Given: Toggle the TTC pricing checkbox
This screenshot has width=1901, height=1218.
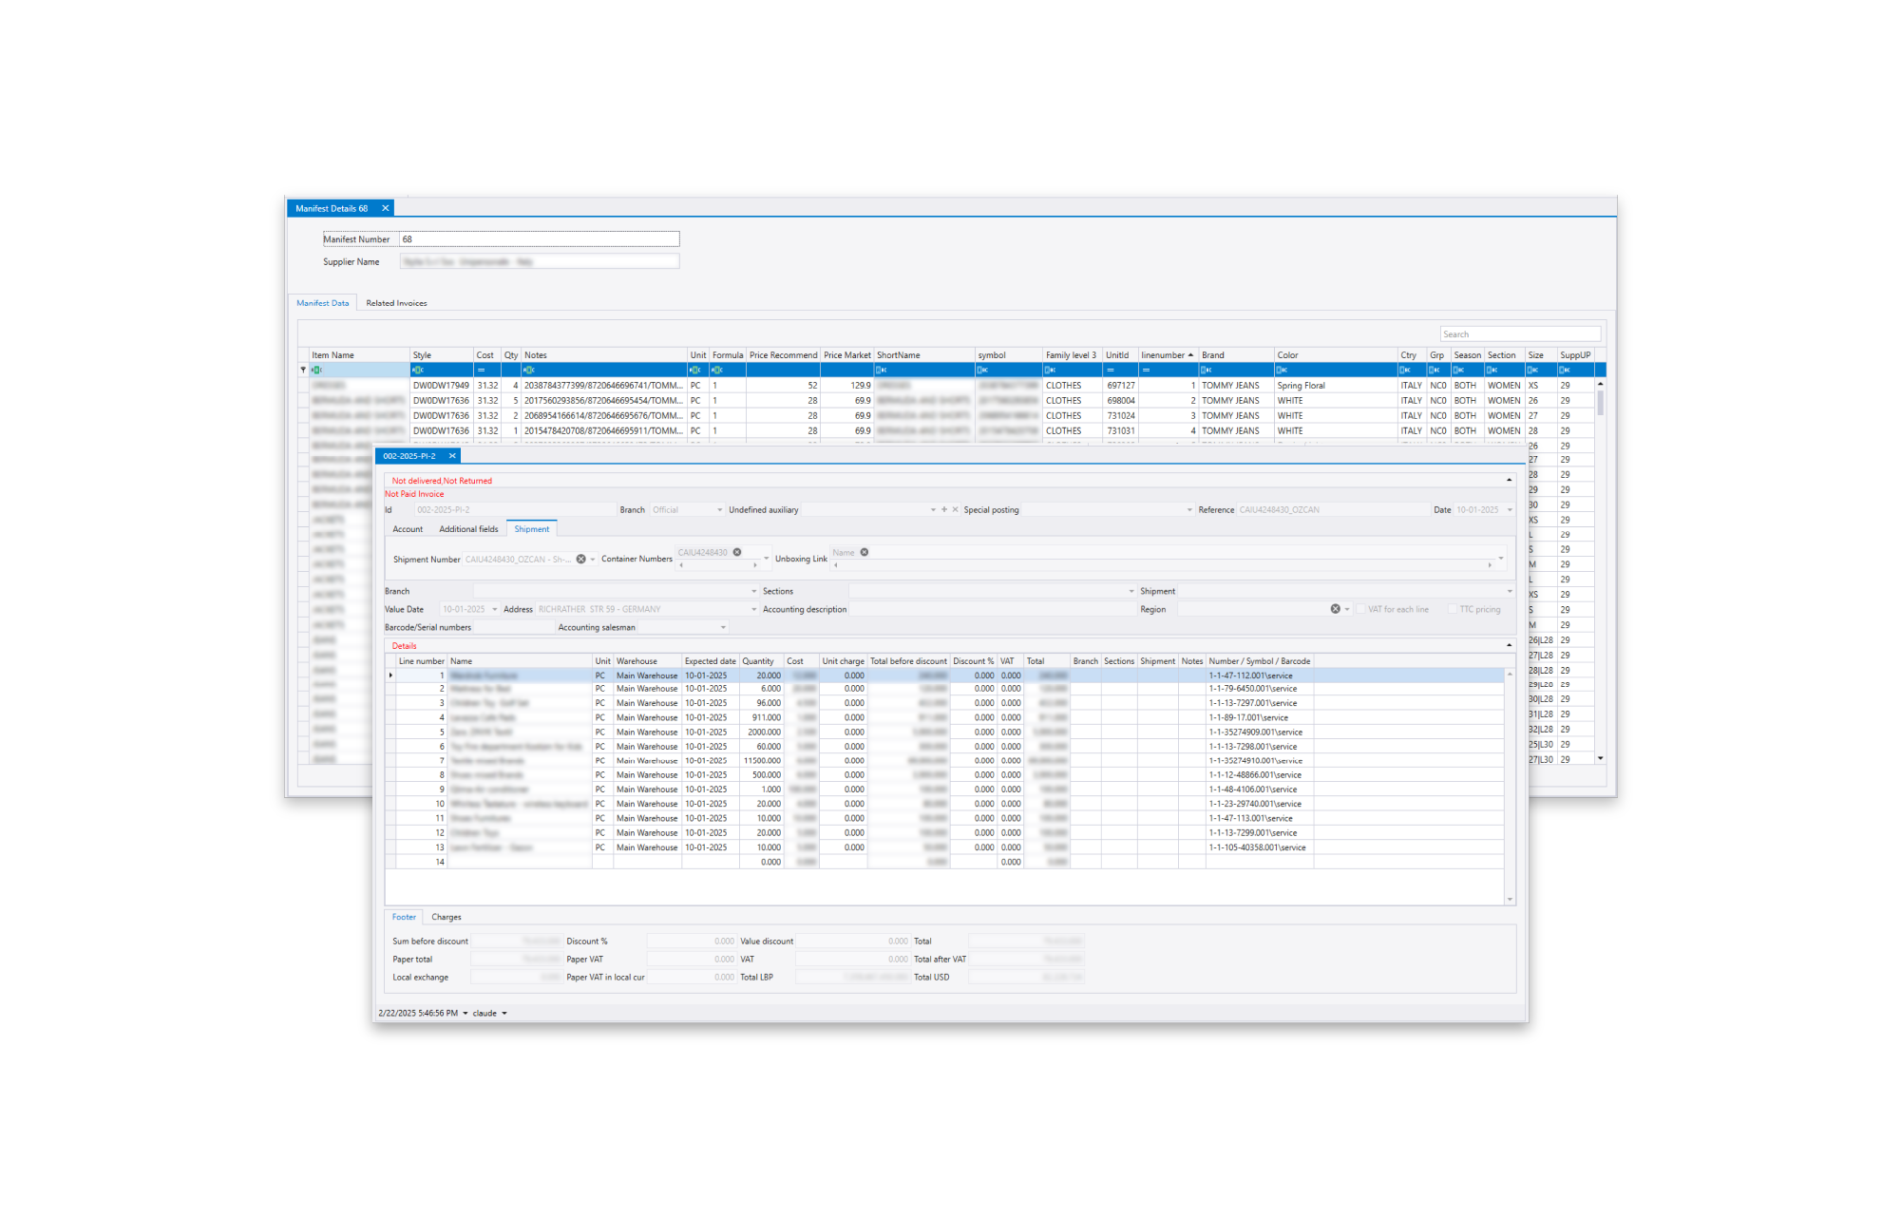Looking at the screenshot, I should [1452, 609].
